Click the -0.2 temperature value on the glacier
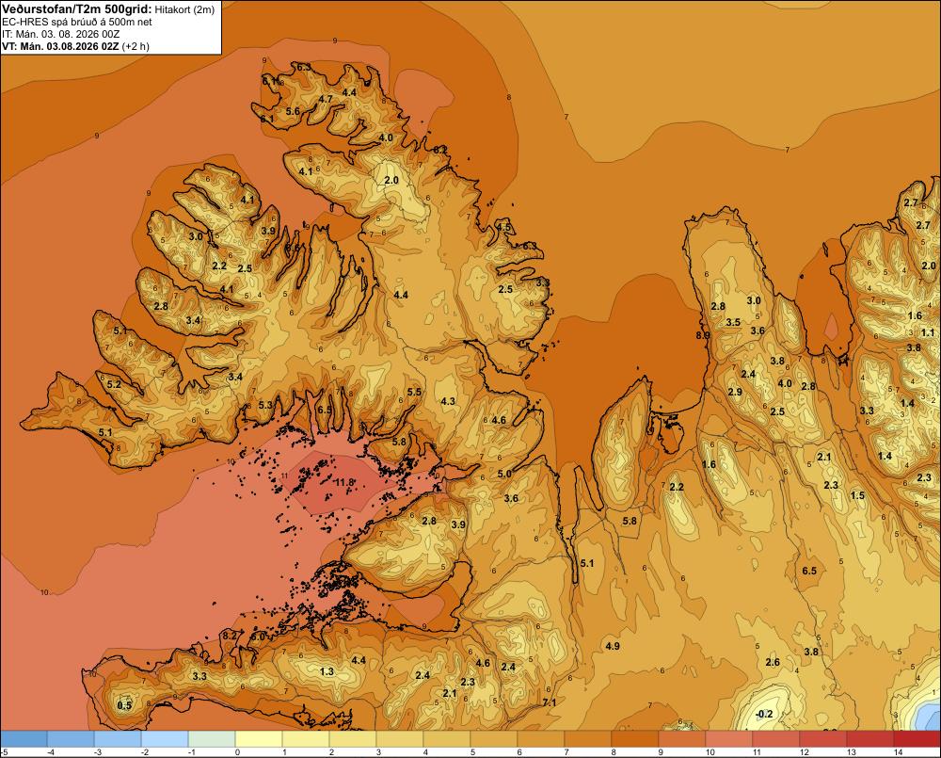 (x=764, y=714)
